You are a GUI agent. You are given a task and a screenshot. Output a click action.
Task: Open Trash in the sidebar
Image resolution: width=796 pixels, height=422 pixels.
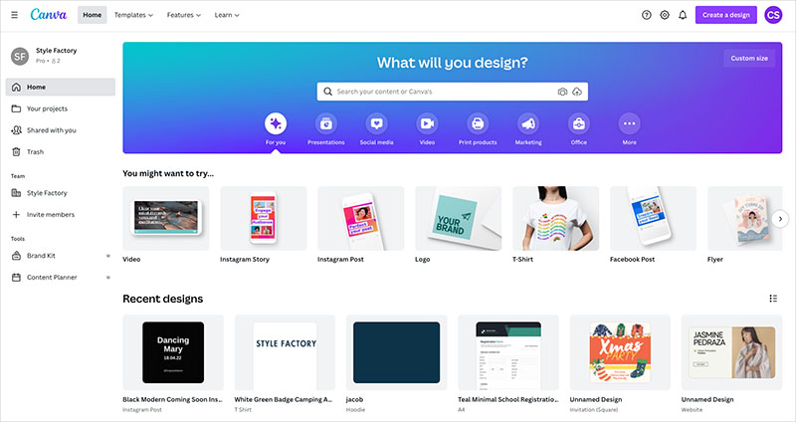[61, 152]
